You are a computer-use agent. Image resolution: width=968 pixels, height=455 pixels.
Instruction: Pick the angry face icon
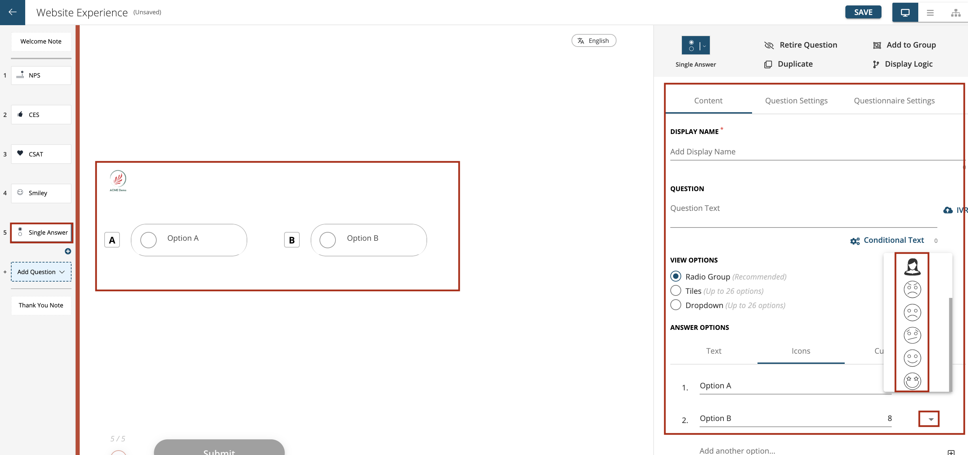[912, 289]
